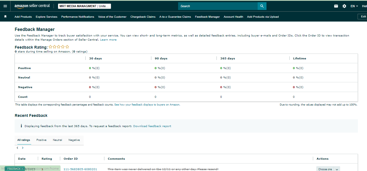Click the Count row label
This screenshot has width=367, height=171.
(23, 97)
